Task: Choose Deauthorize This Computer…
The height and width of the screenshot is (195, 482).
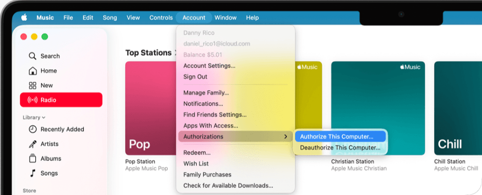Action: tap(340, 148)
